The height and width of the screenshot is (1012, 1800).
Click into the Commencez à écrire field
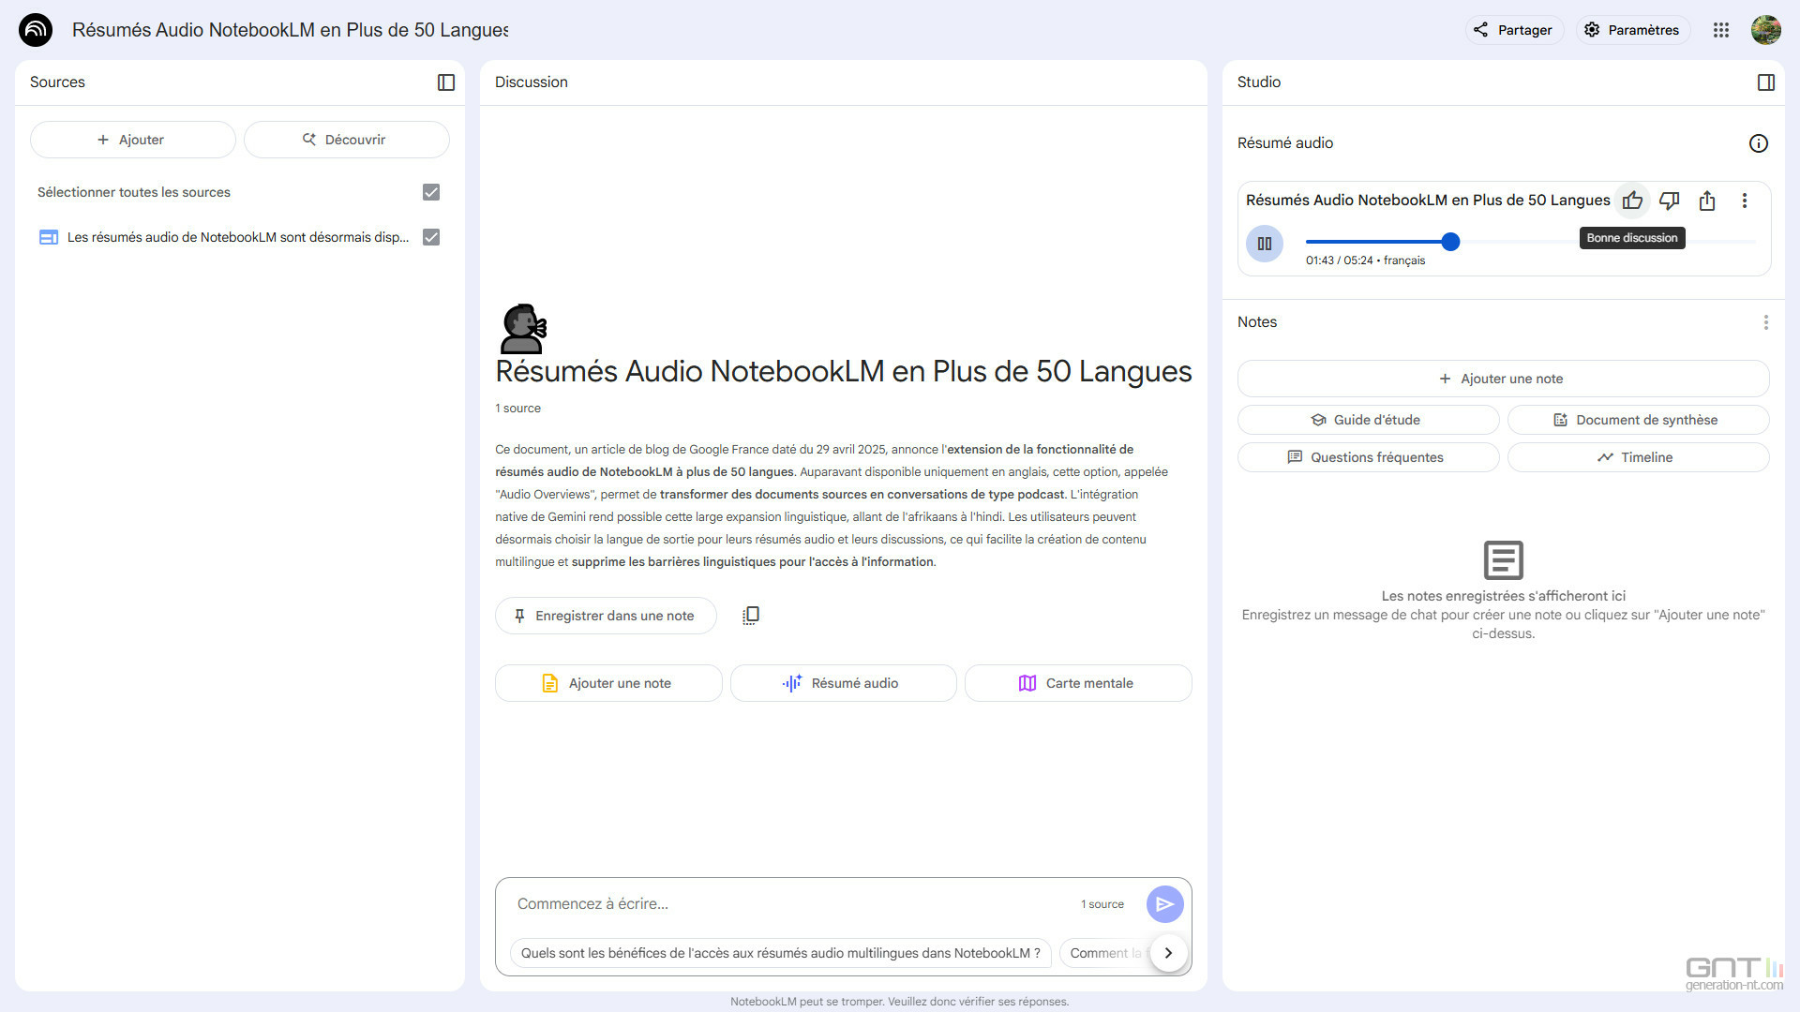coord(787,904)
